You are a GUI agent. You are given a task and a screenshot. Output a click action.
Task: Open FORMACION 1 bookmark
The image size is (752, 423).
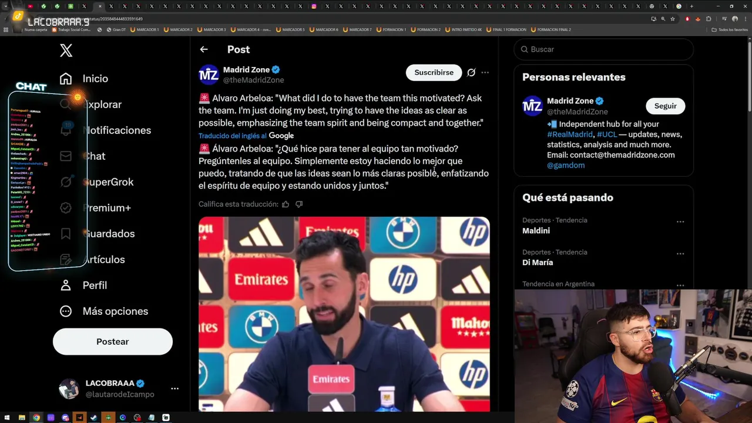pyautogui.click(x=391, y=29)
